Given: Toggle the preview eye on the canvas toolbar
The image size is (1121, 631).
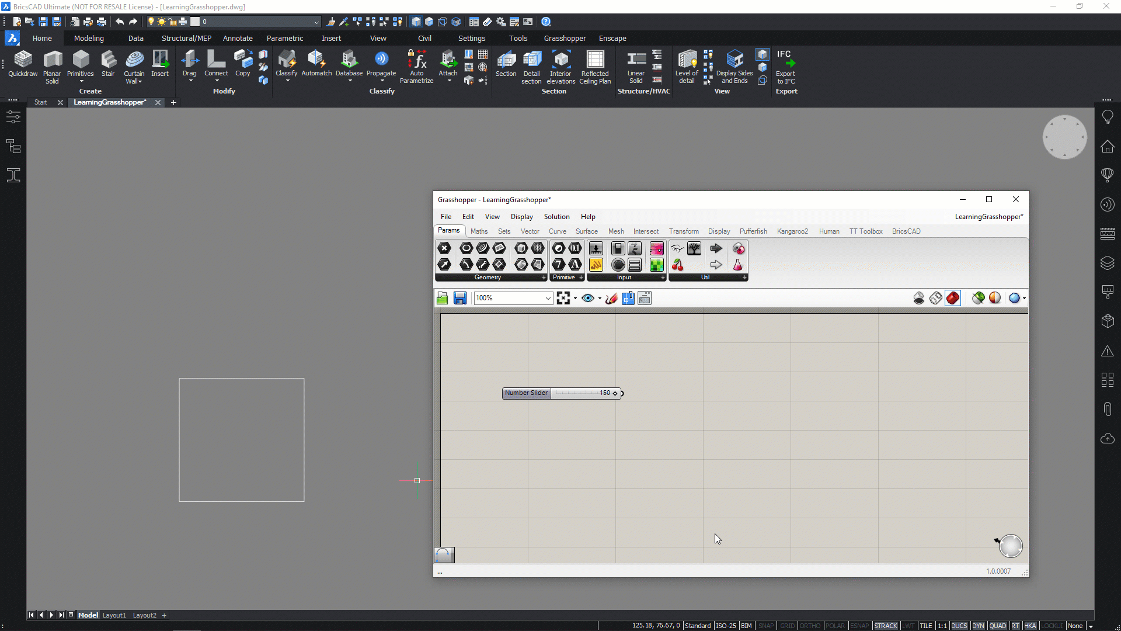Looking at the screenshot, I should point(587,298).
